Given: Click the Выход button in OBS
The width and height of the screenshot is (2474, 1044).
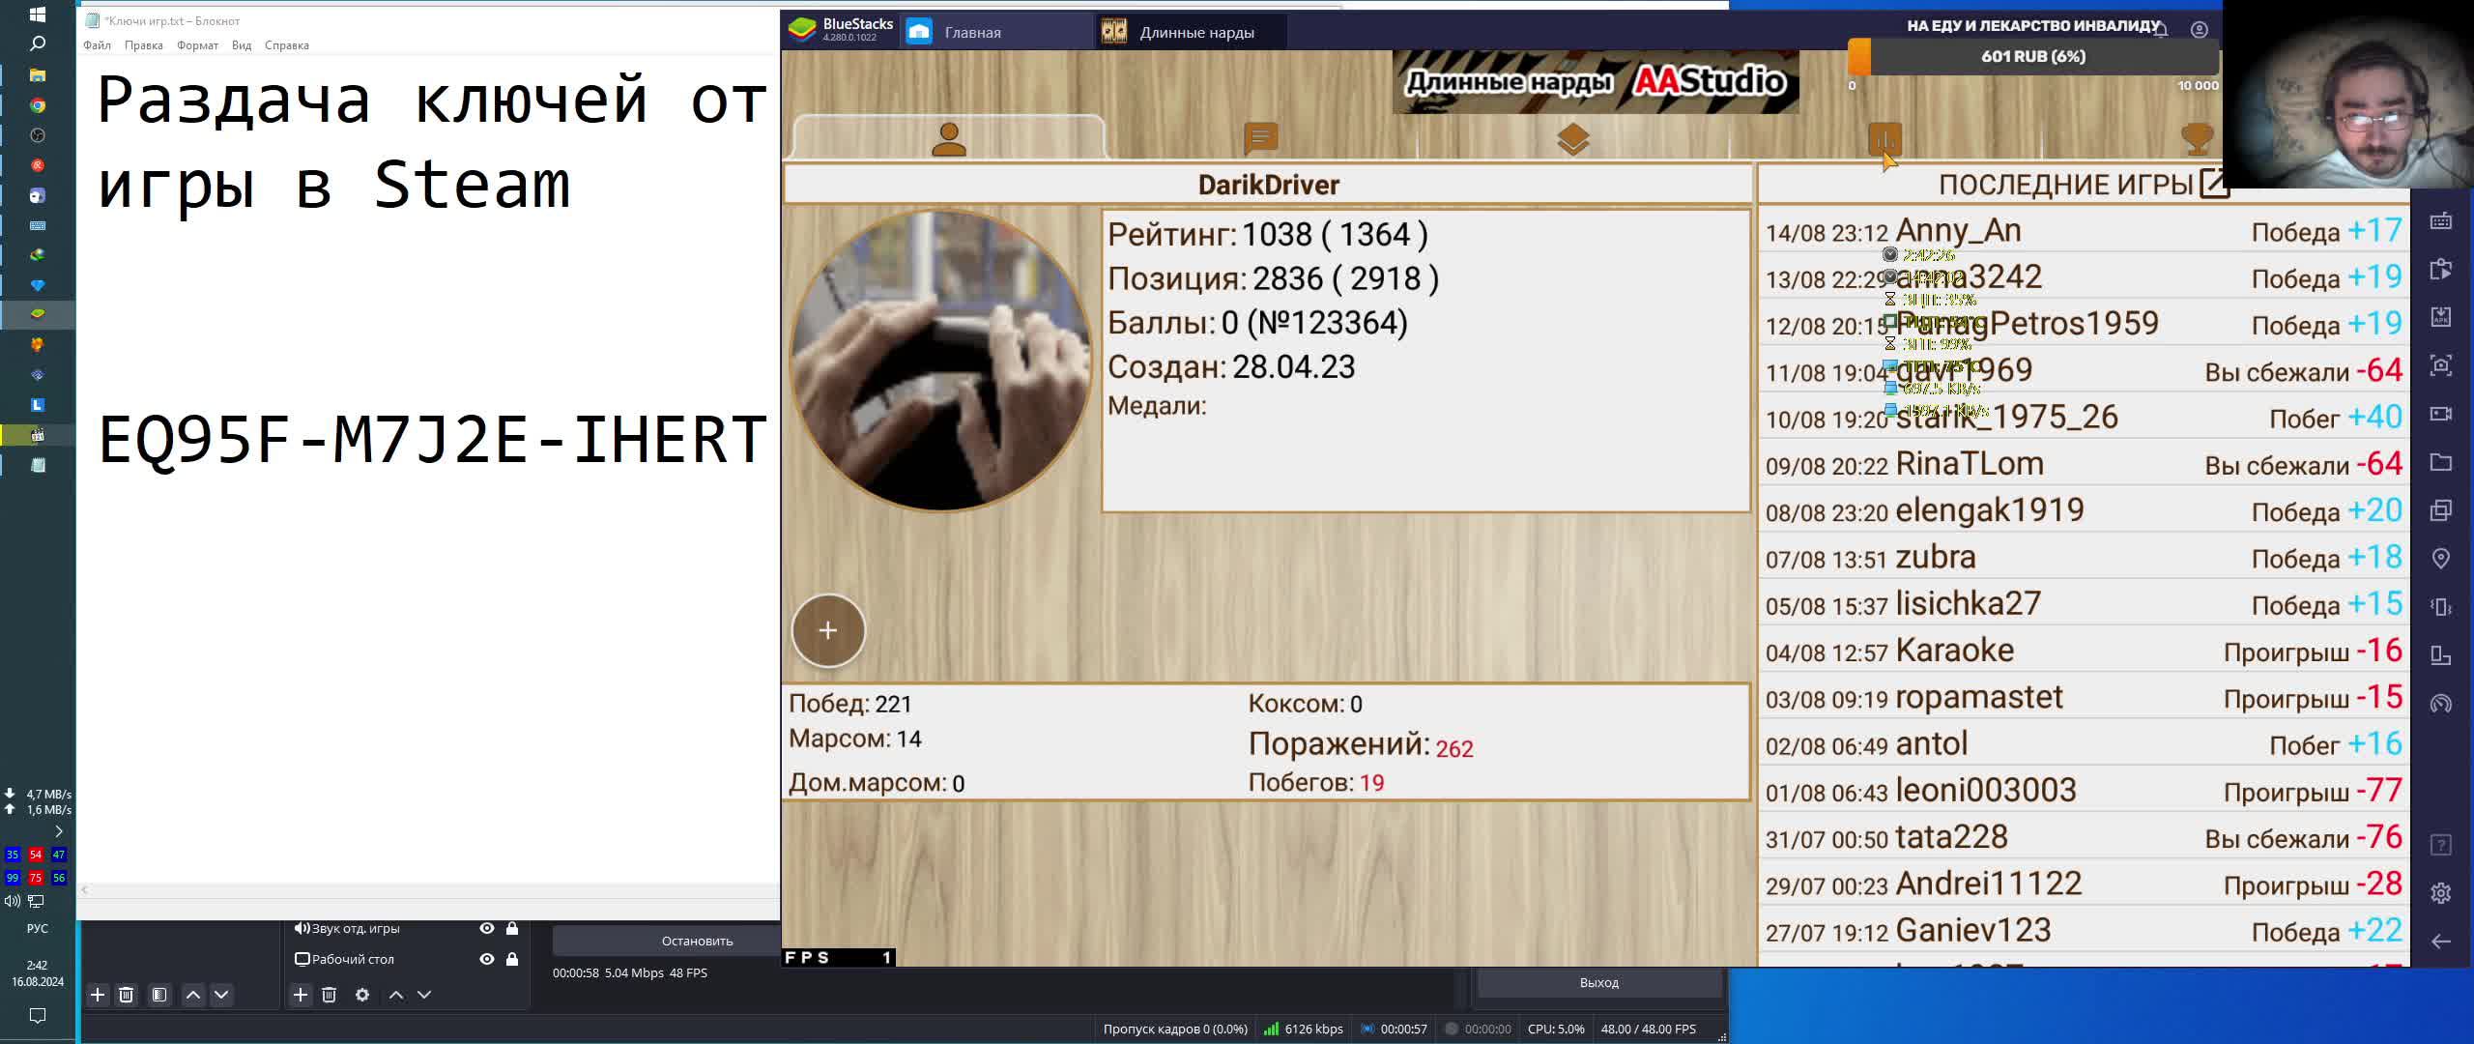Looking at the screenshot, I should pyautogui.click(x=1598, y=982).
